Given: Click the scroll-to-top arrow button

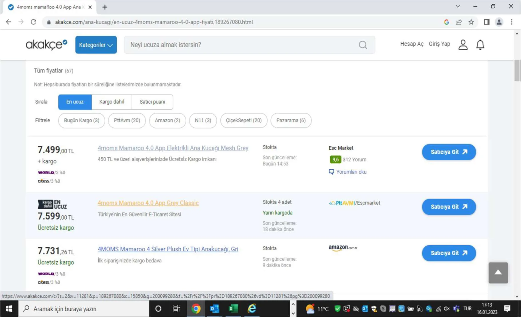Looking at the screenshot, I should [498, 273].
